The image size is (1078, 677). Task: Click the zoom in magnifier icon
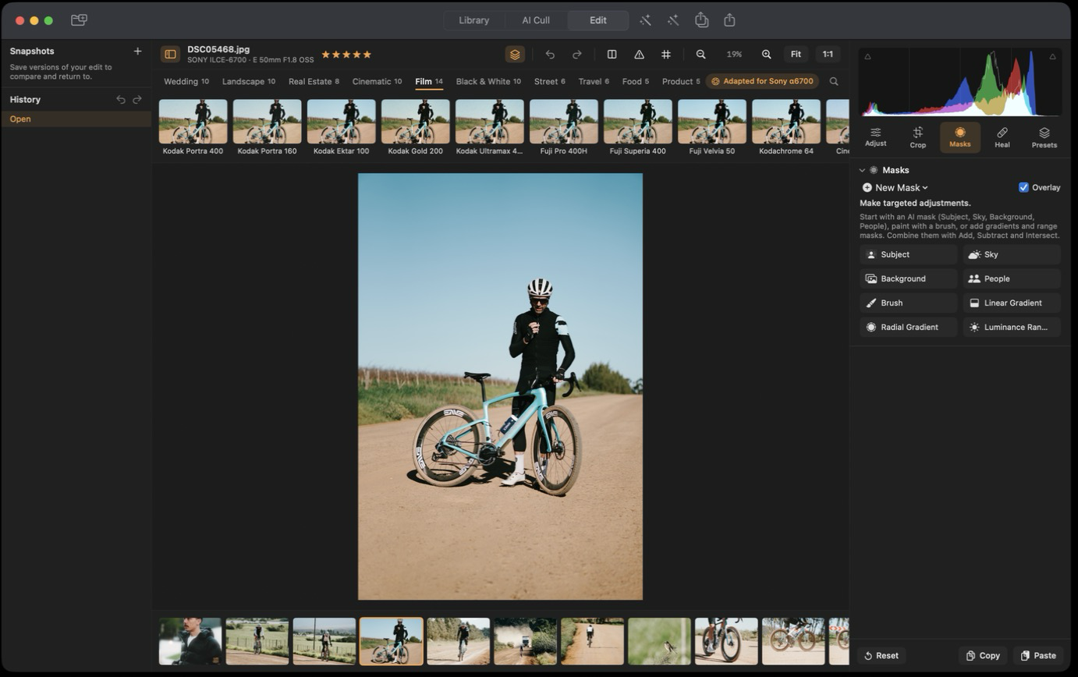pos(767,55)
